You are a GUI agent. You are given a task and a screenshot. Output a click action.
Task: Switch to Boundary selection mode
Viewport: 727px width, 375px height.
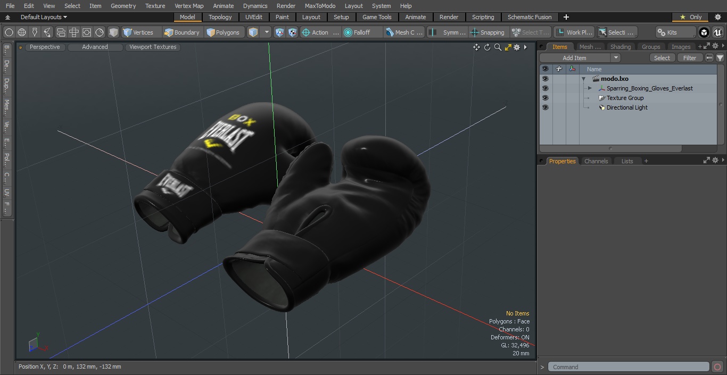pyautogui.click(x=183, y=32)
